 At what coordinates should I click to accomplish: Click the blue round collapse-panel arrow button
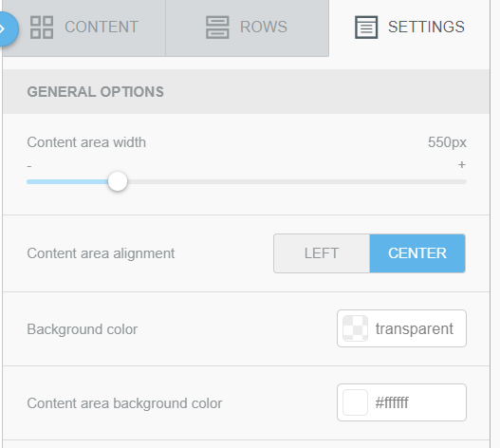[5, 29]
